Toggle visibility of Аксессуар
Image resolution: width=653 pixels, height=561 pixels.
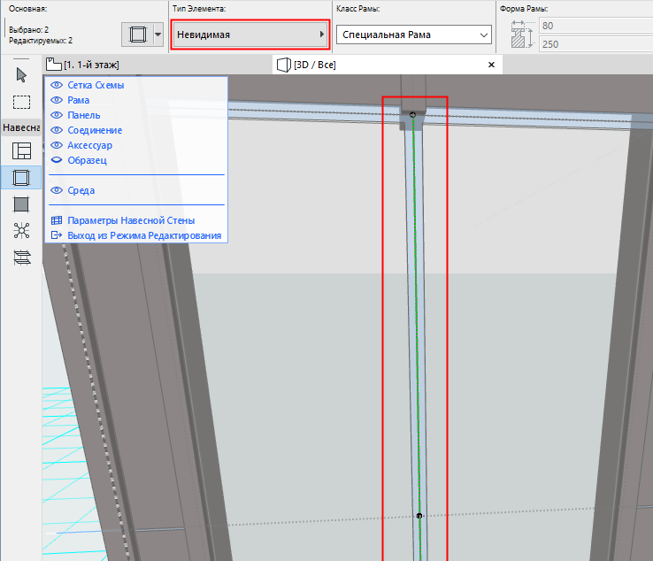(x=57, y=145)
